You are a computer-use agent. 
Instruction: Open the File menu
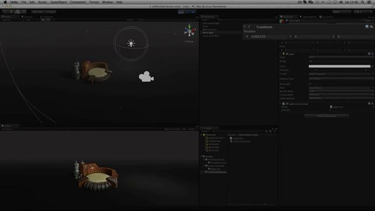click(x=23, y=2)
